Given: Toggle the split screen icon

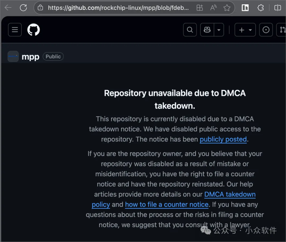Looking at the screenshot, I should (x=277, y=8).
